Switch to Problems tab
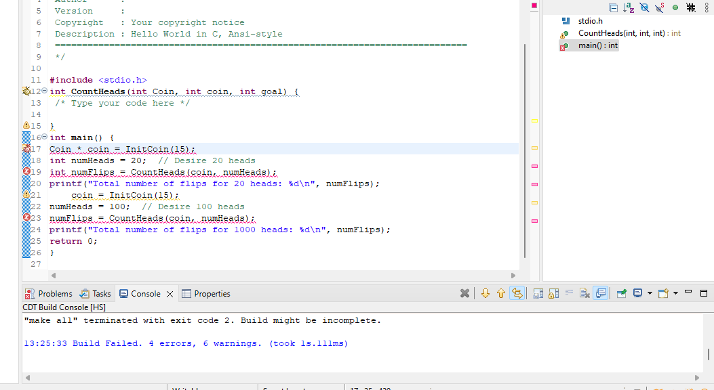This screenshot has width=714, height=390. click(49, 294)
